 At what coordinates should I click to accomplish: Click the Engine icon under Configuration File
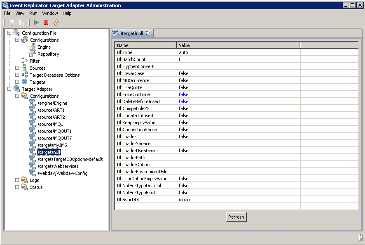pyautogui.click(x=33, y=47)
